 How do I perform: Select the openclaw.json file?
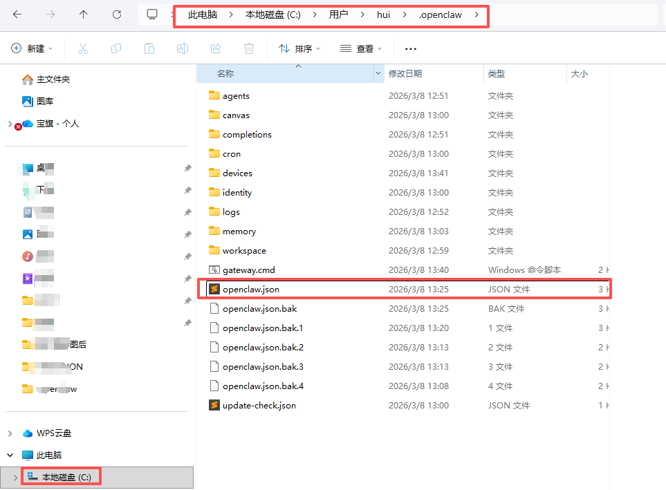(250, 289)
